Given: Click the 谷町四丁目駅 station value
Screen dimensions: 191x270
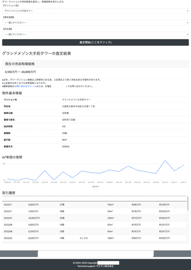Looking at the screenshot, I should point(69,120).
